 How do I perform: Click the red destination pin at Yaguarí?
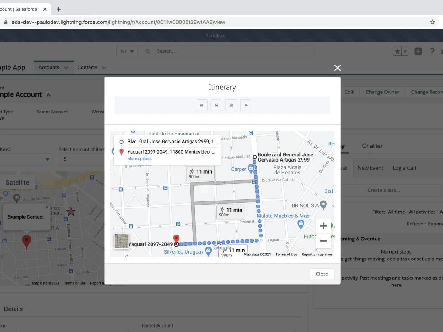(176, 239)
